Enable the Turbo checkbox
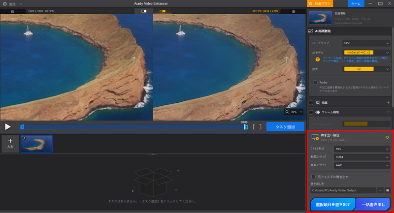Screen dimensions: 394x213 point(315,82)
